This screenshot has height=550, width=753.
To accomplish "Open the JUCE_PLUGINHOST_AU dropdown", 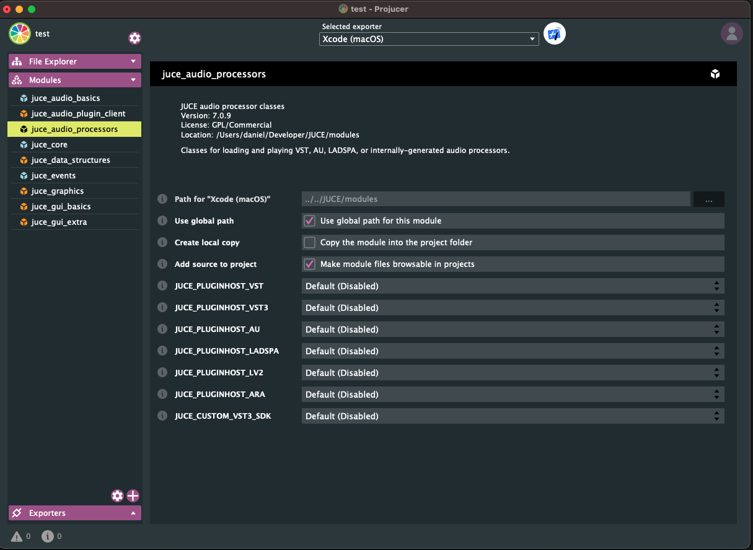I will click(513, 329).
